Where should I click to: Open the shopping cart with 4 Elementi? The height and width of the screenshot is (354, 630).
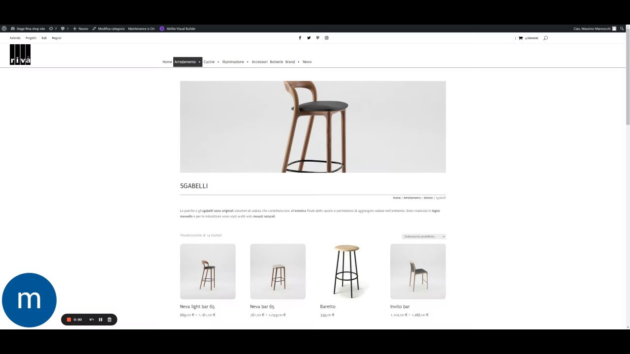[x=528, y=38]
